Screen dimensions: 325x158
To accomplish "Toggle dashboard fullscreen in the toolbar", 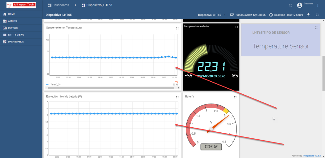I will pos(317,15).
